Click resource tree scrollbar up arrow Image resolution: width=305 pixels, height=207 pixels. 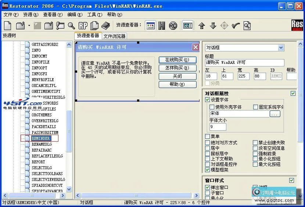pyautogui.click(x=69, y=45)
